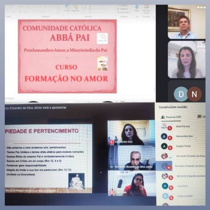Click the line 'Somos em Cristo um só corpo'
This screenshot has width=210, height=210.
(34, 161)
